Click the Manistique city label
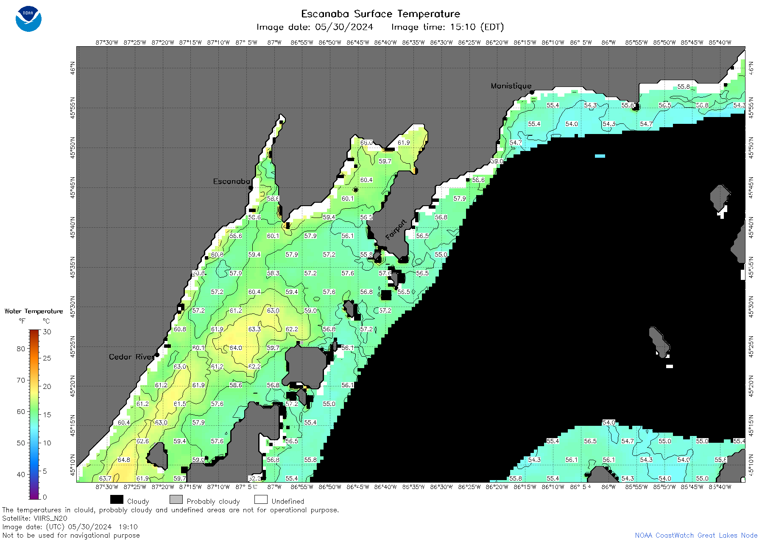This screenshot has width=762, height=542. (511, 86)
